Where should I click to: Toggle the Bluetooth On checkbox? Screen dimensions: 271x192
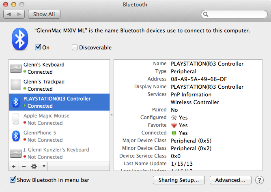point(38,47)
